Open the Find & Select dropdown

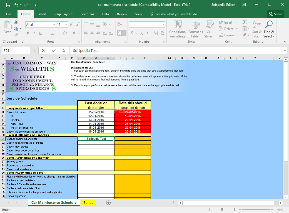click(269, 34)
